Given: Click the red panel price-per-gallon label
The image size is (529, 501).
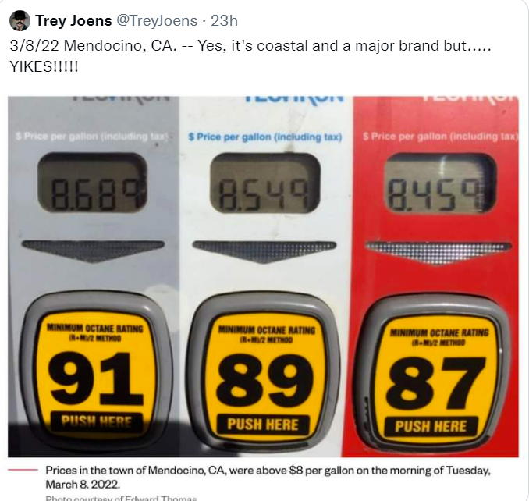Looking at the screenshot, I should tap(440, 137).
